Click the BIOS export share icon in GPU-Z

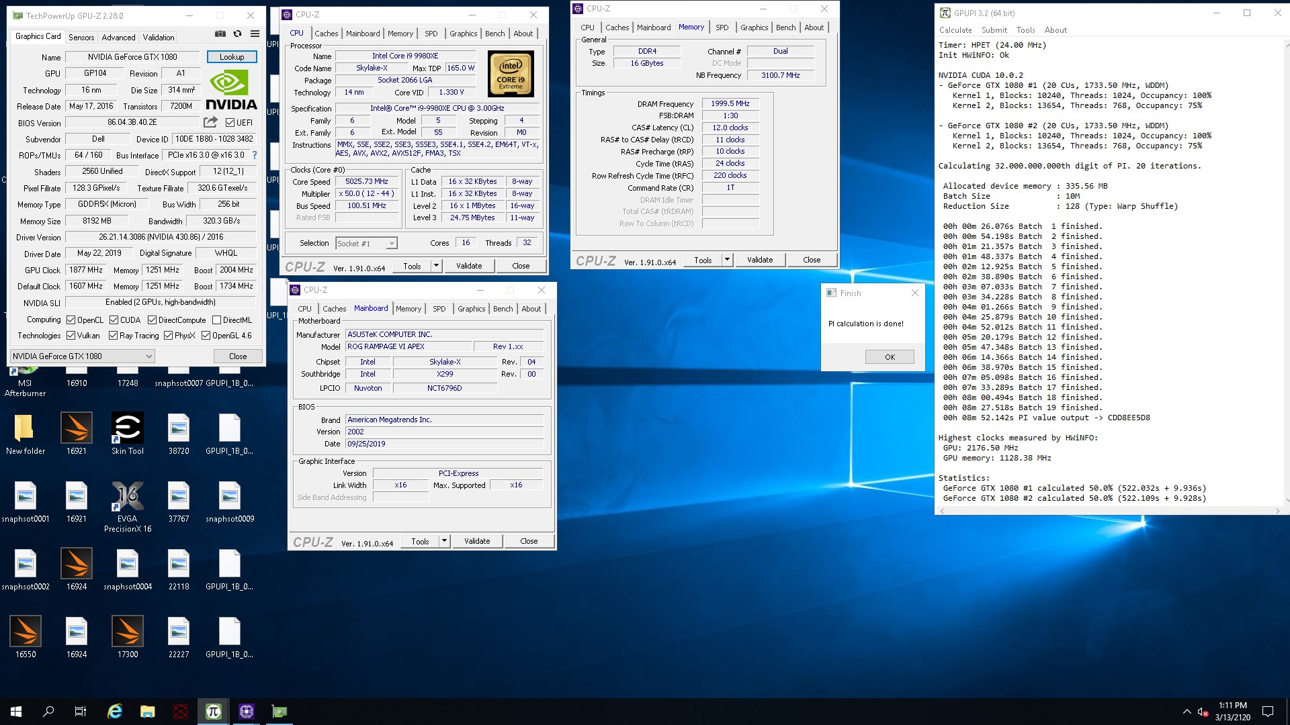coord(210,122)
